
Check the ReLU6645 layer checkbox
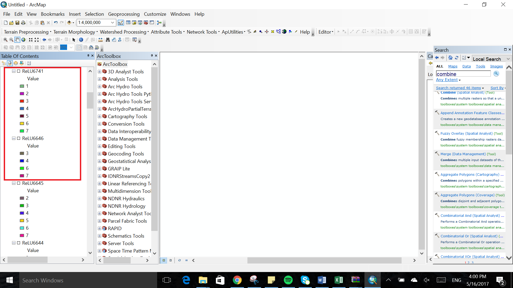point(19,183)
